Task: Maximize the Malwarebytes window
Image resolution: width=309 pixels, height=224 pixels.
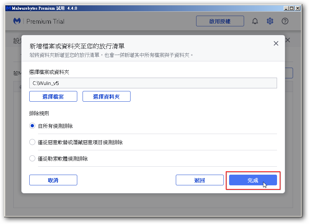Action: coord(292,8)
